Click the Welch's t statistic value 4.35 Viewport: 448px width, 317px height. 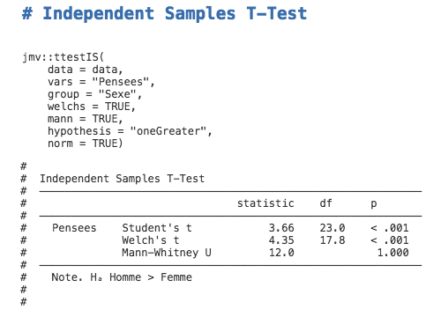pos(281,240)
